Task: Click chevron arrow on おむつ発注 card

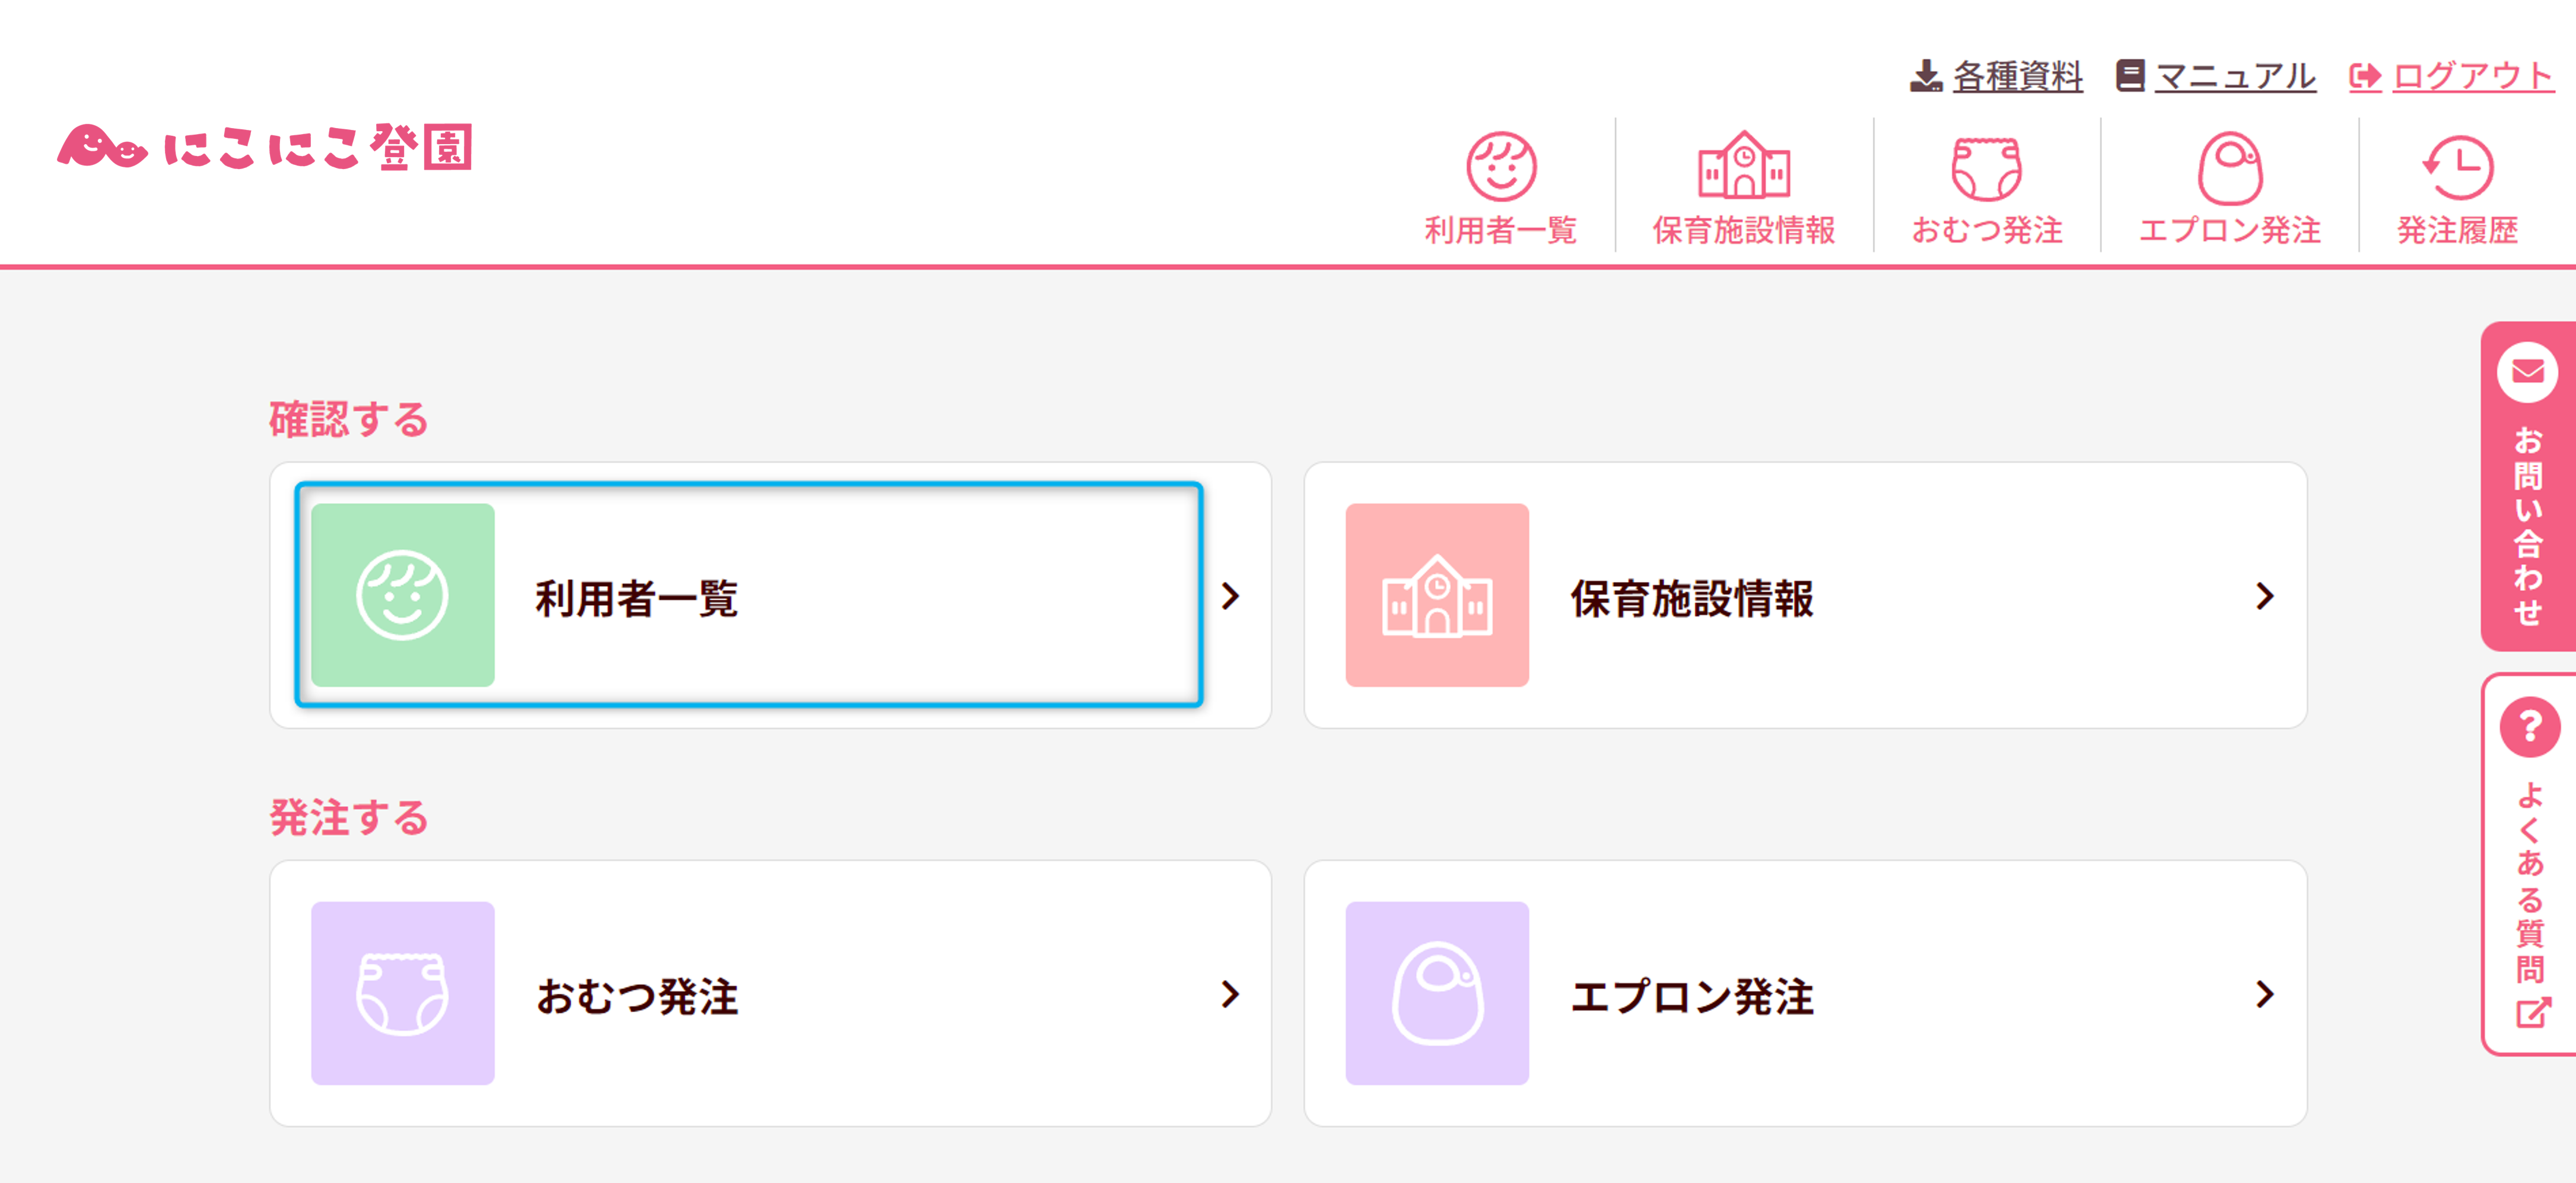Action: click(1230, 994)
